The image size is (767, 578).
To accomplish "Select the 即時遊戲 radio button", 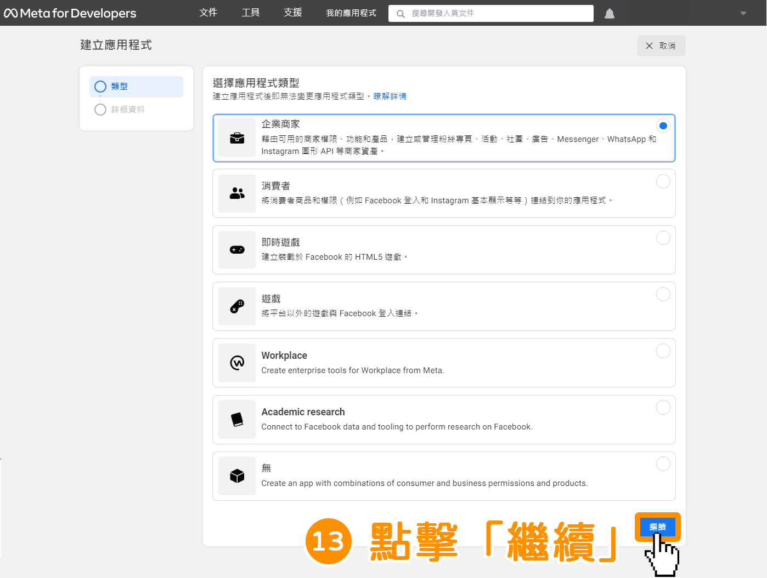I will tap(663, 238).
